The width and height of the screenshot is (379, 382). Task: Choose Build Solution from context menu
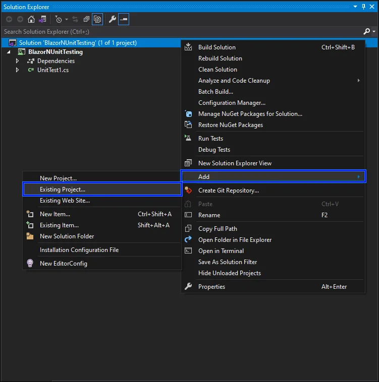(273, 47)
